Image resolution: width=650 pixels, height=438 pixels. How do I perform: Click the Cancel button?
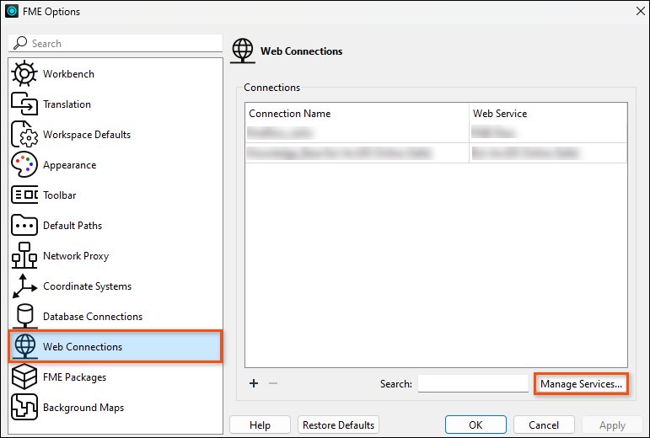pyautogui.click(x=544, y=425)
